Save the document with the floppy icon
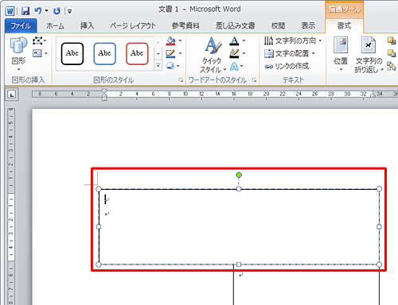This screenshot has width=398, height=305. click(25, 11)
